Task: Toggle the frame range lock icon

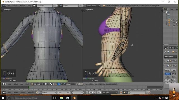Action: pyautogui.click(x=39, y=92)
